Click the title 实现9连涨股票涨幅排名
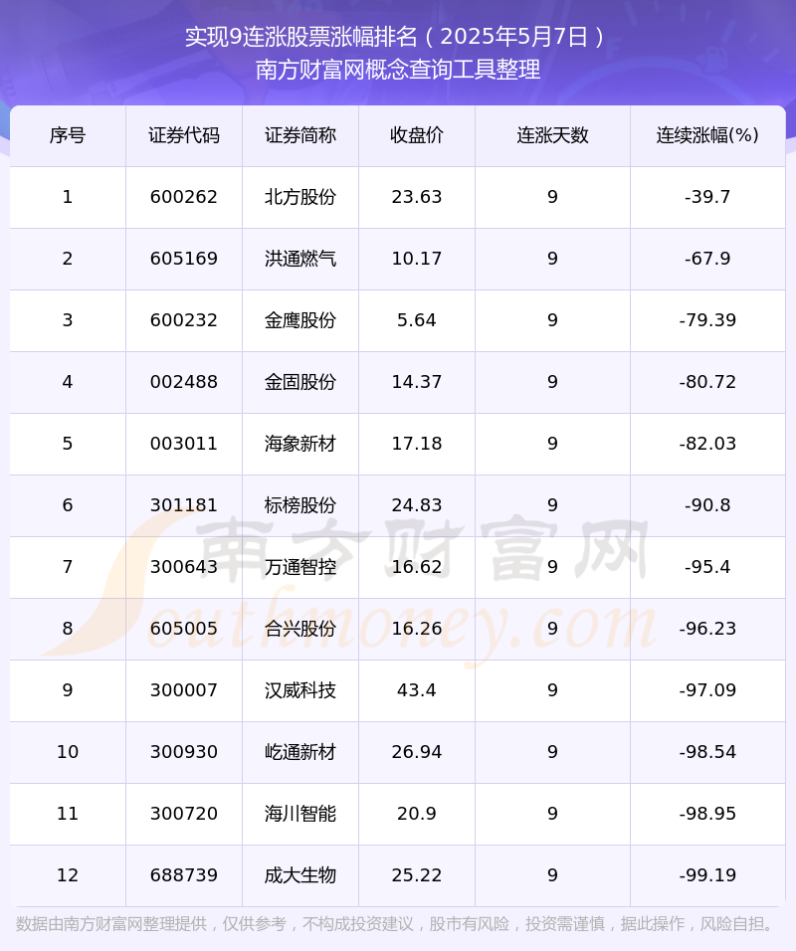The width and height of the screenshot is (796, 951). tap(301, 37)
